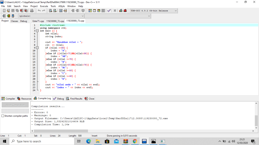Open the Find Results bottom tab
Screen dimensions: 259x145
coord(74,99)
